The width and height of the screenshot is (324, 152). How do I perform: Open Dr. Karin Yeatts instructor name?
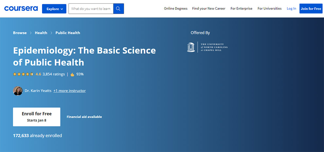[x=38, y=91]
